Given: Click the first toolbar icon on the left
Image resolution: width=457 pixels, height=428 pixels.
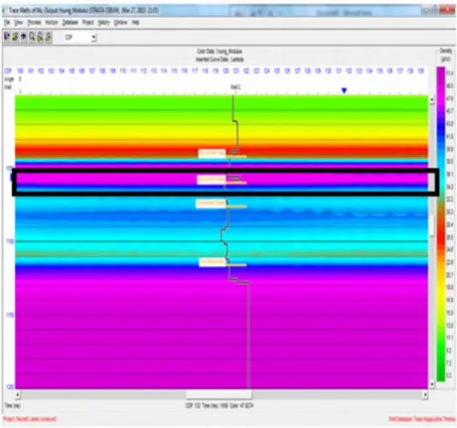Looking at the screenshot, I should click(7, 37).
